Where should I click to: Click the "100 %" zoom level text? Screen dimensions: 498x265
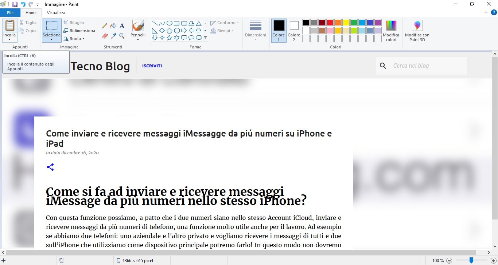pos(438,261)
